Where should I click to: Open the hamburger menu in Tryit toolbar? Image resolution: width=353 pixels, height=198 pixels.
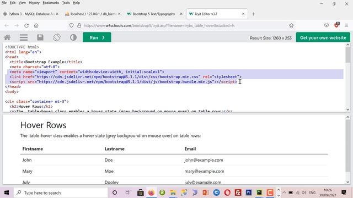pyautogui.click(x=23, y=37)
